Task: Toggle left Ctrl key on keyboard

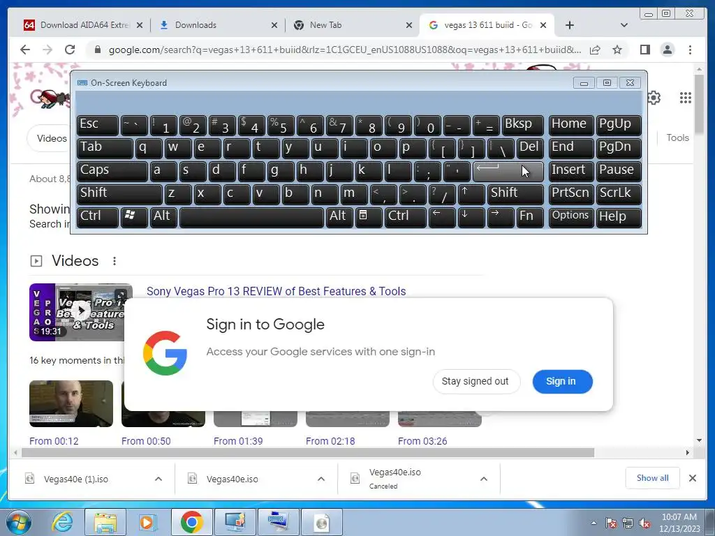Action: tap(97, 216)
